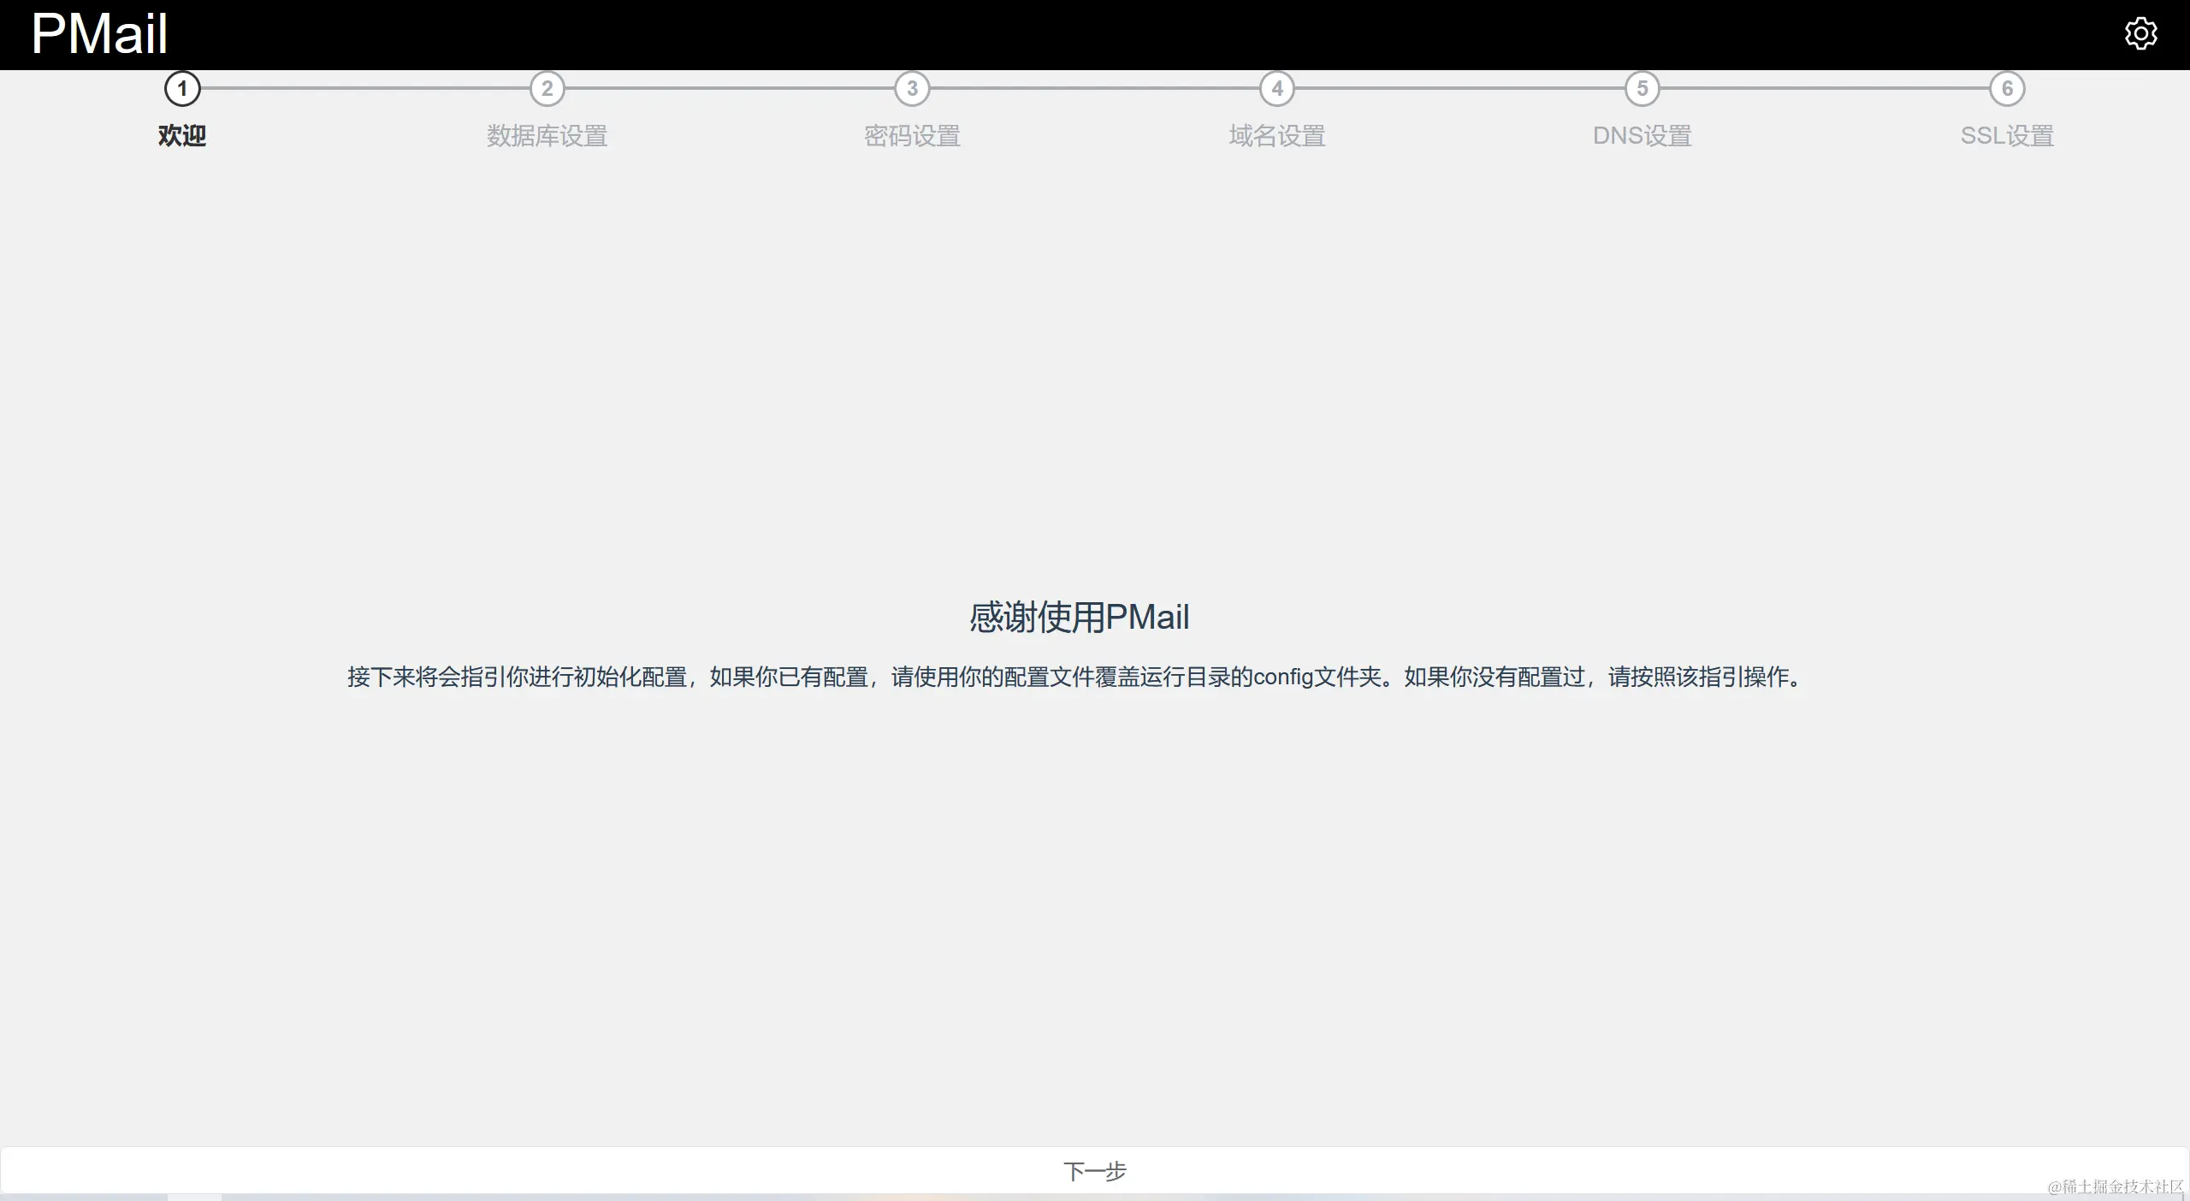Open the settings gear icon

(x=2140, y=34)
